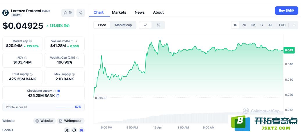Viewport: 301px width, 132px height.
Task: Select the 1D time range
Action: 235,25
